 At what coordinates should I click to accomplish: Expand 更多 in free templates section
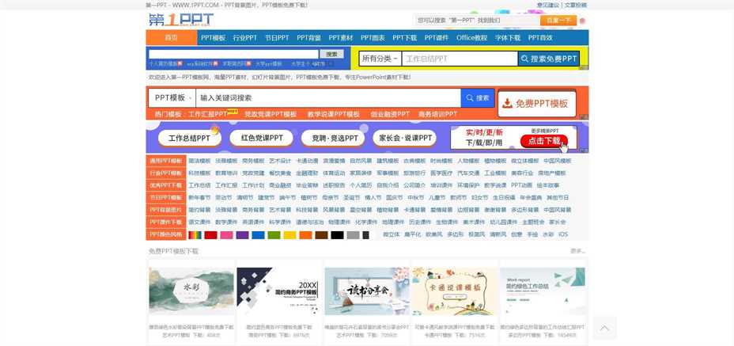click(x=577, y=251)
